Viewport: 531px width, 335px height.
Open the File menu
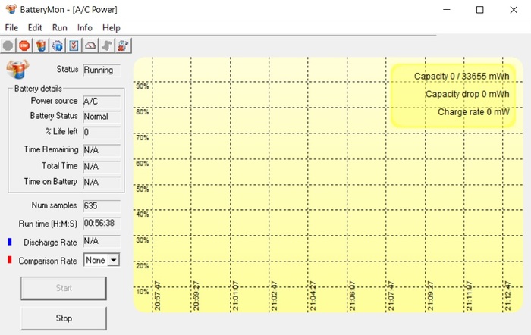pyautogui.click(x=12, y=27)
